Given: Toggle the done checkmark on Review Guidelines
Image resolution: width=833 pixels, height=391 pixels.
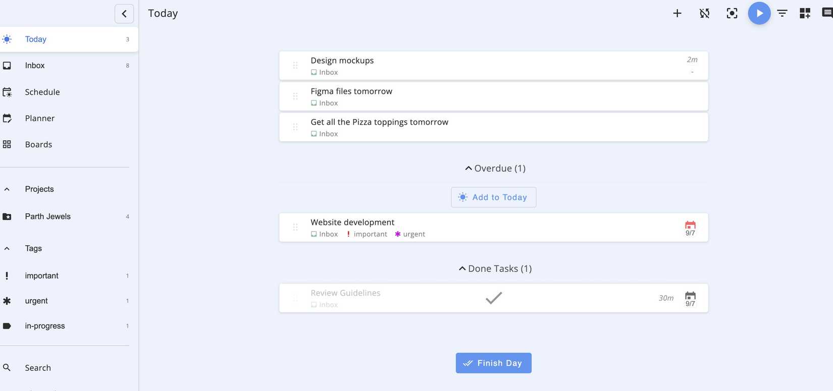Looking at the screenshot, I should (493, 298).
